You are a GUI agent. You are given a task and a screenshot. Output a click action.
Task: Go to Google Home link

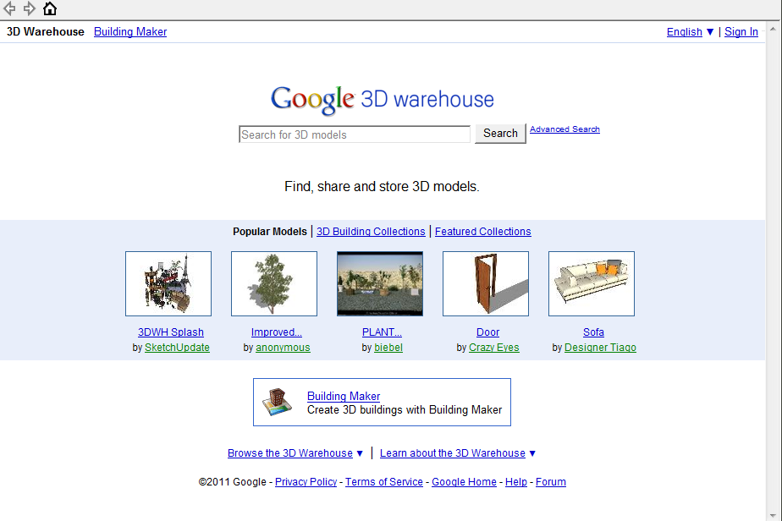coord(464,481)
